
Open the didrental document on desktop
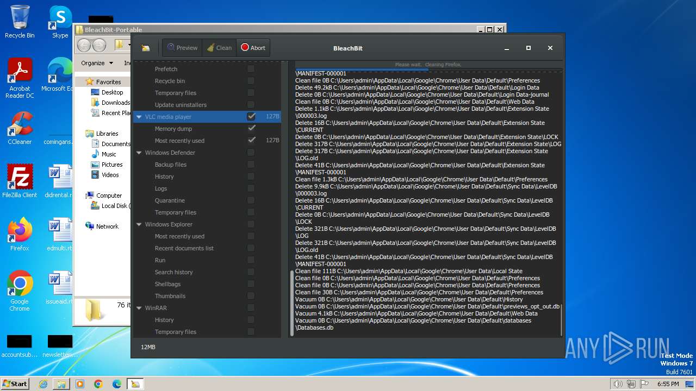coord(59,181)
